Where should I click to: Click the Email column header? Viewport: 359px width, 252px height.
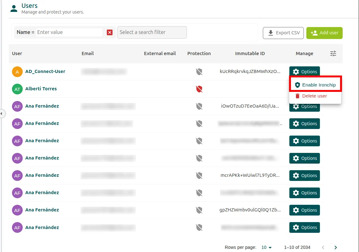point(88,53)
